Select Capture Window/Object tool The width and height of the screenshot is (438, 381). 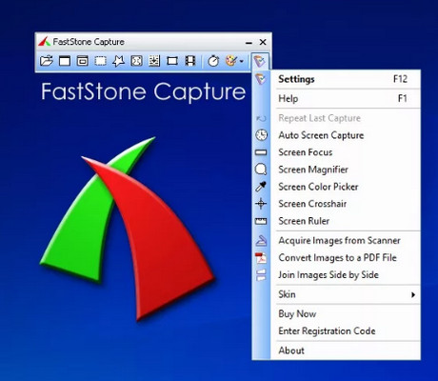83,60
